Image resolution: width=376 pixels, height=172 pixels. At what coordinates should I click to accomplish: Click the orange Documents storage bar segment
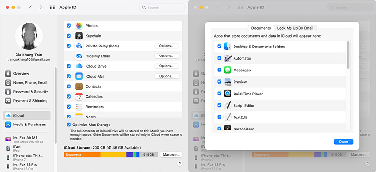coord(82,155)
